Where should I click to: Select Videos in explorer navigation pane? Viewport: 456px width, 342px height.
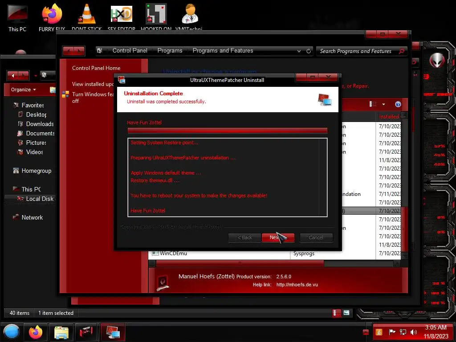tap(34, 152)
